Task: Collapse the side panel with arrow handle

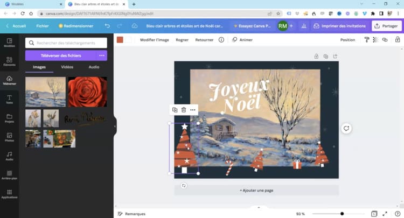Action: (x=115, y=126)
